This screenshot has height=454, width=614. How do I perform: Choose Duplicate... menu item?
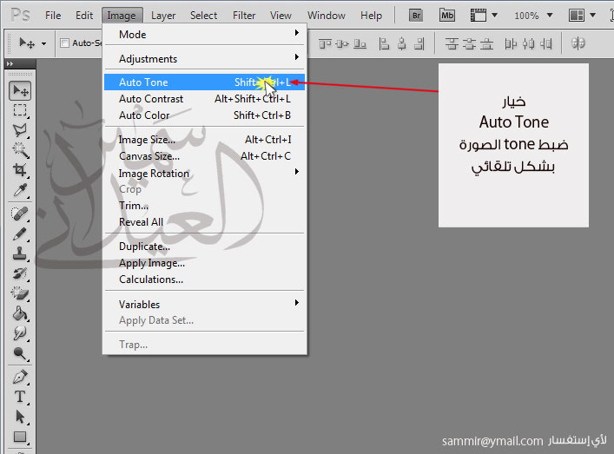coord(204,247)
